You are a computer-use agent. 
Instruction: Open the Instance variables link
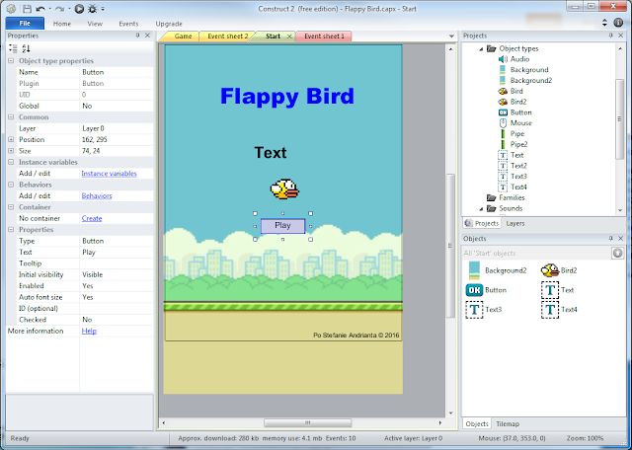coord(109,174)
